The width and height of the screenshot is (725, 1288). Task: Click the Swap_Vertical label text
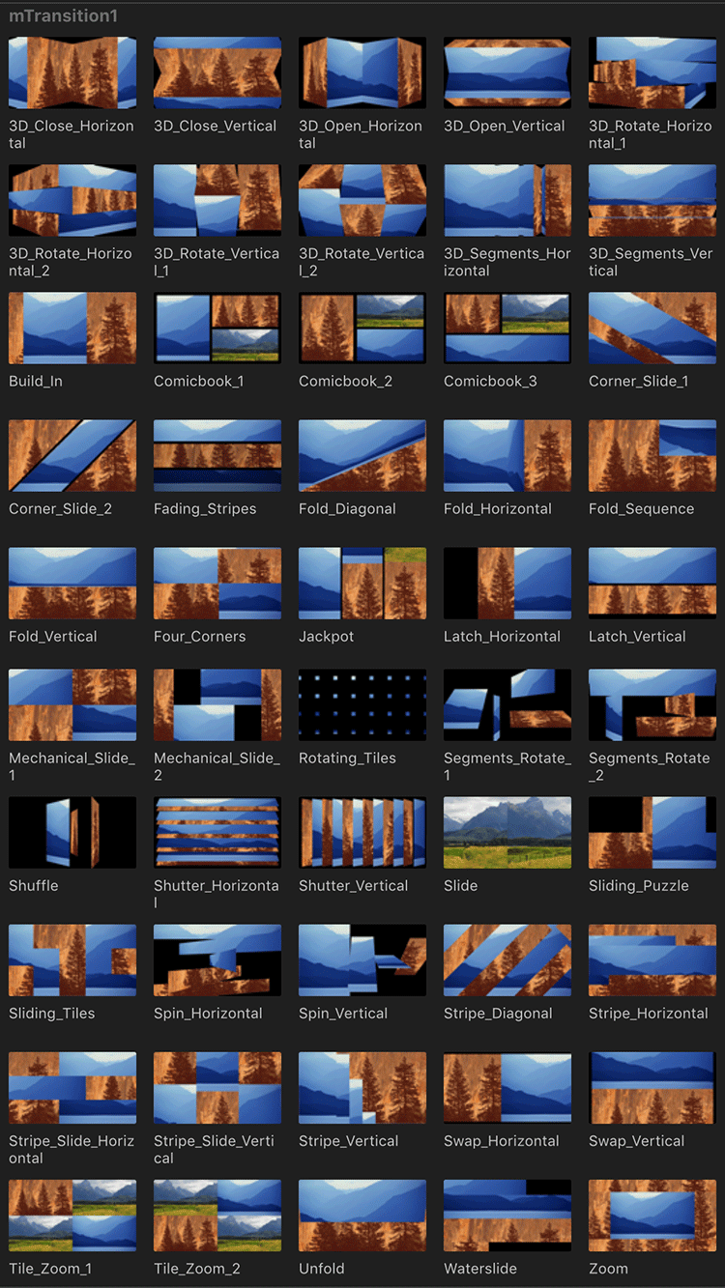click(637, 1141)
